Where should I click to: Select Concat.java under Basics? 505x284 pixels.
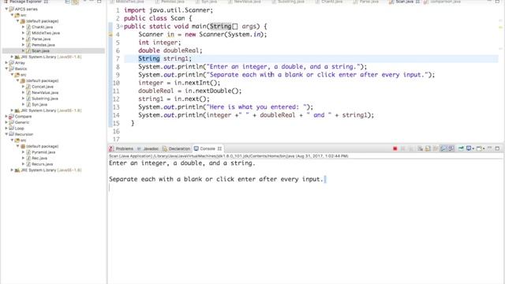(42, 87)
